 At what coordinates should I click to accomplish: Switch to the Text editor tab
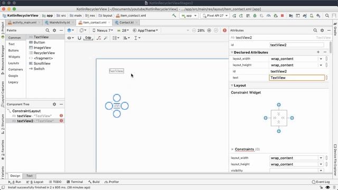coord(30,176)
